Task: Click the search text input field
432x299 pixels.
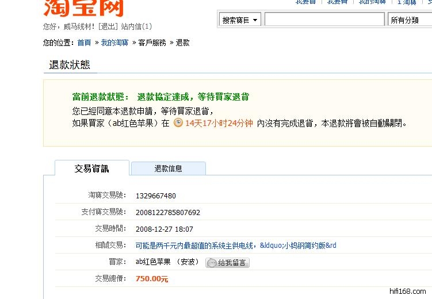Action: [x=324, y=20]
